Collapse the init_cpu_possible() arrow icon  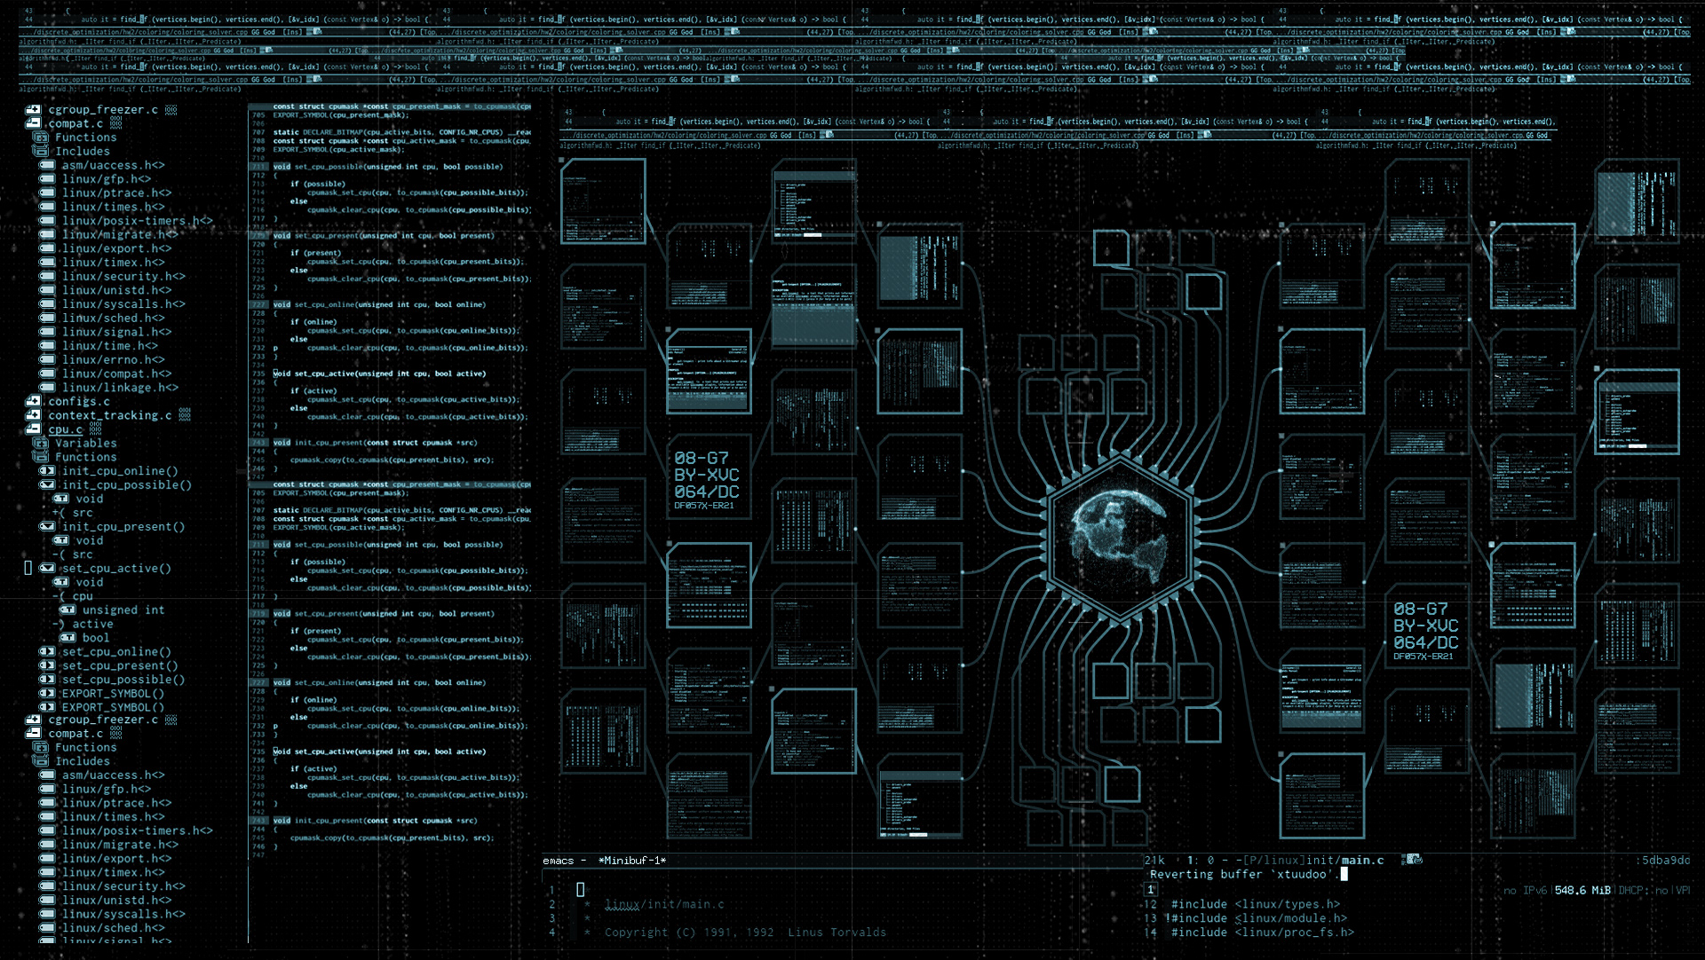(x=47, y=485)
